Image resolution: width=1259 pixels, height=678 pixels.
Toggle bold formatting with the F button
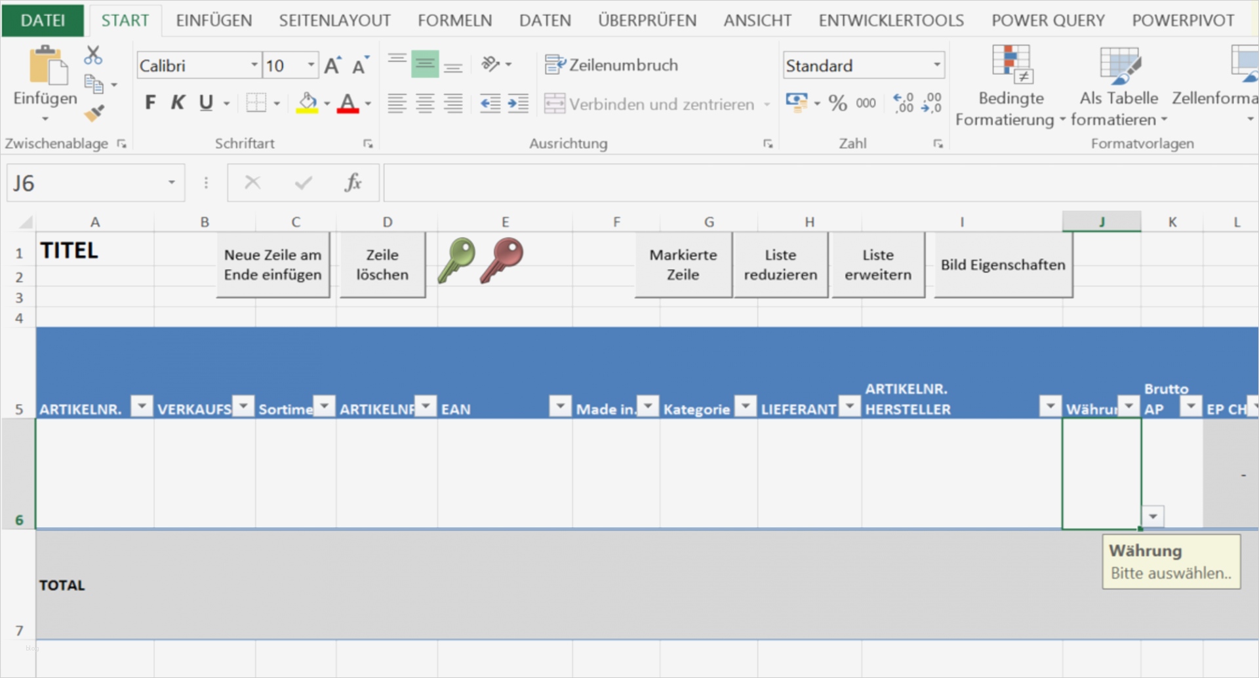150,102
